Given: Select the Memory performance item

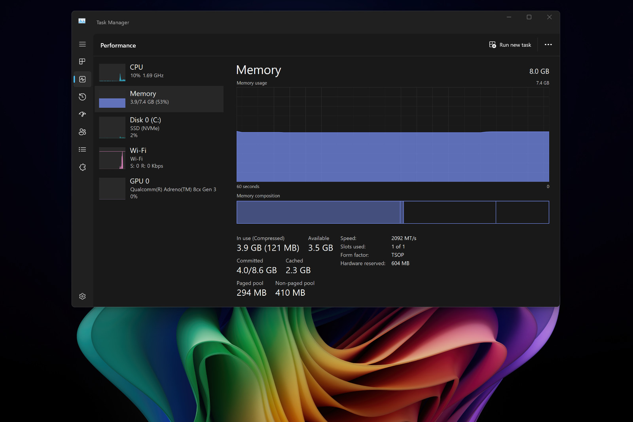Looking at the screenshot, I should pyautogui.click(x=159, y=99).
